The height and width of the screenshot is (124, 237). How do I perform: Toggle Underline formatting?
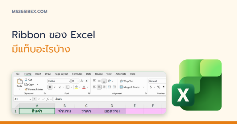coord(60,87)
